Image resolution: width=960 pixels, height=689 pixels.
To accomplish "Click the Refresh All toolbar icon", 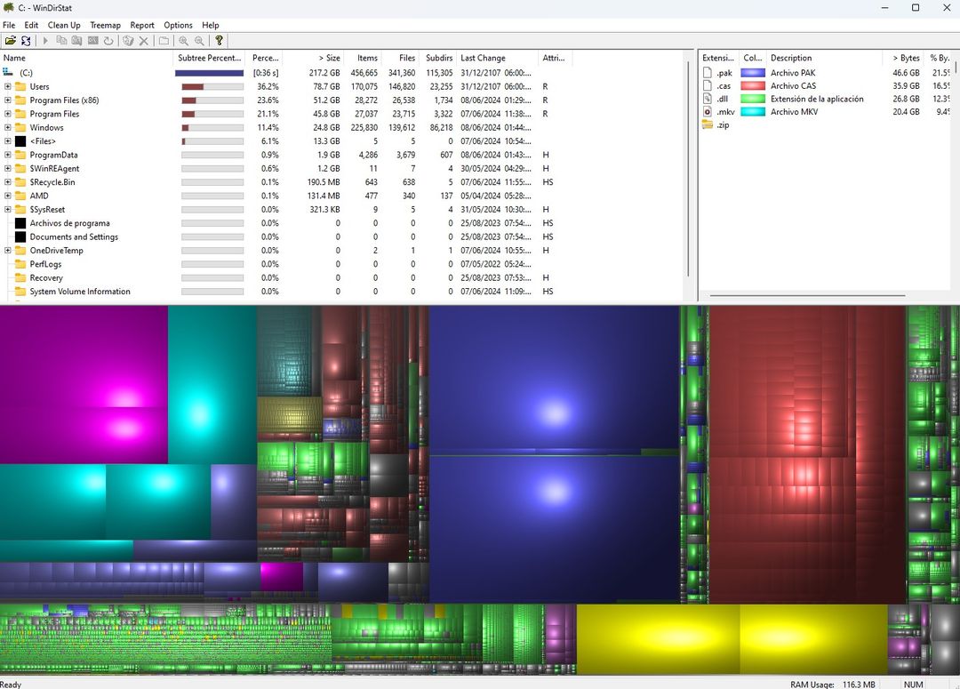I will [28, 41].
